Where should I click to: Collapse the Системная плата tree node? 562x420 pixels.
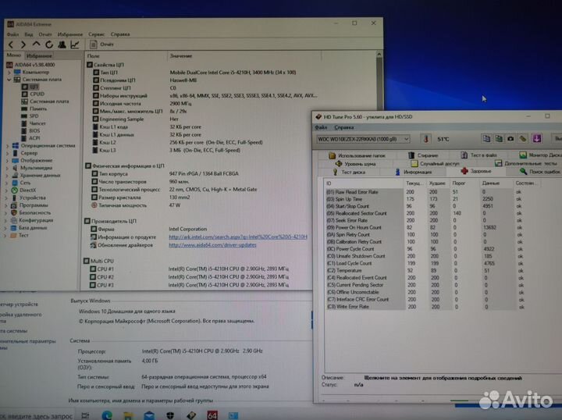click(x=9, y=80)
